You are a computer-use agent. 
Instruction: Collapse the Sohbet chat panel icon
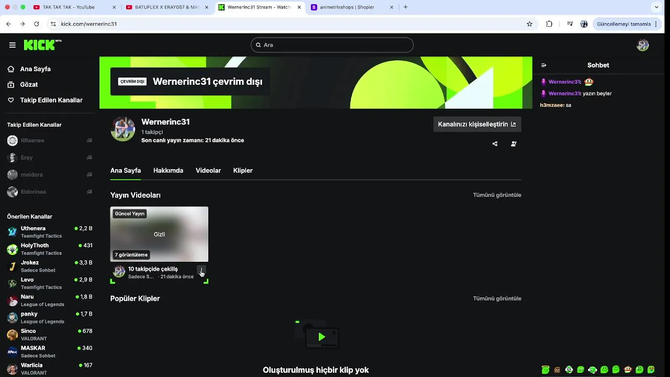click(x=544, y=65)
